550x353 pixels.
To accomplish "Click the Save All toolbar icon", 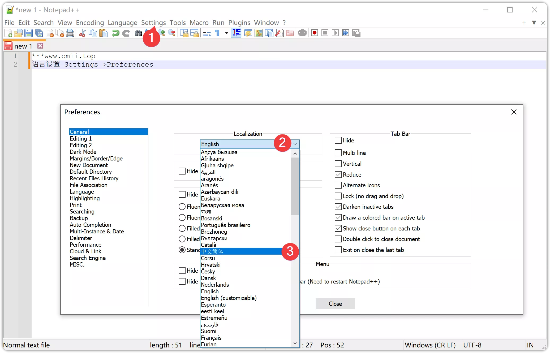I will point(39,33).
